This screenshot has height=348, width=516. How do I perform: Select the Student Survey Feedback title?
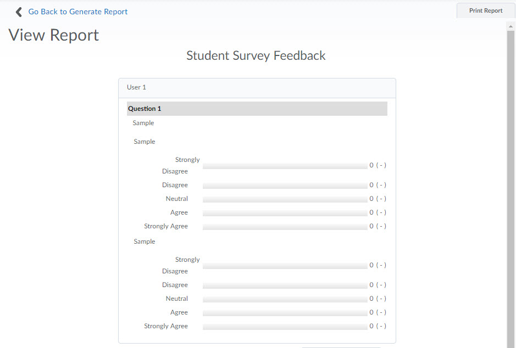coord(256,56)
